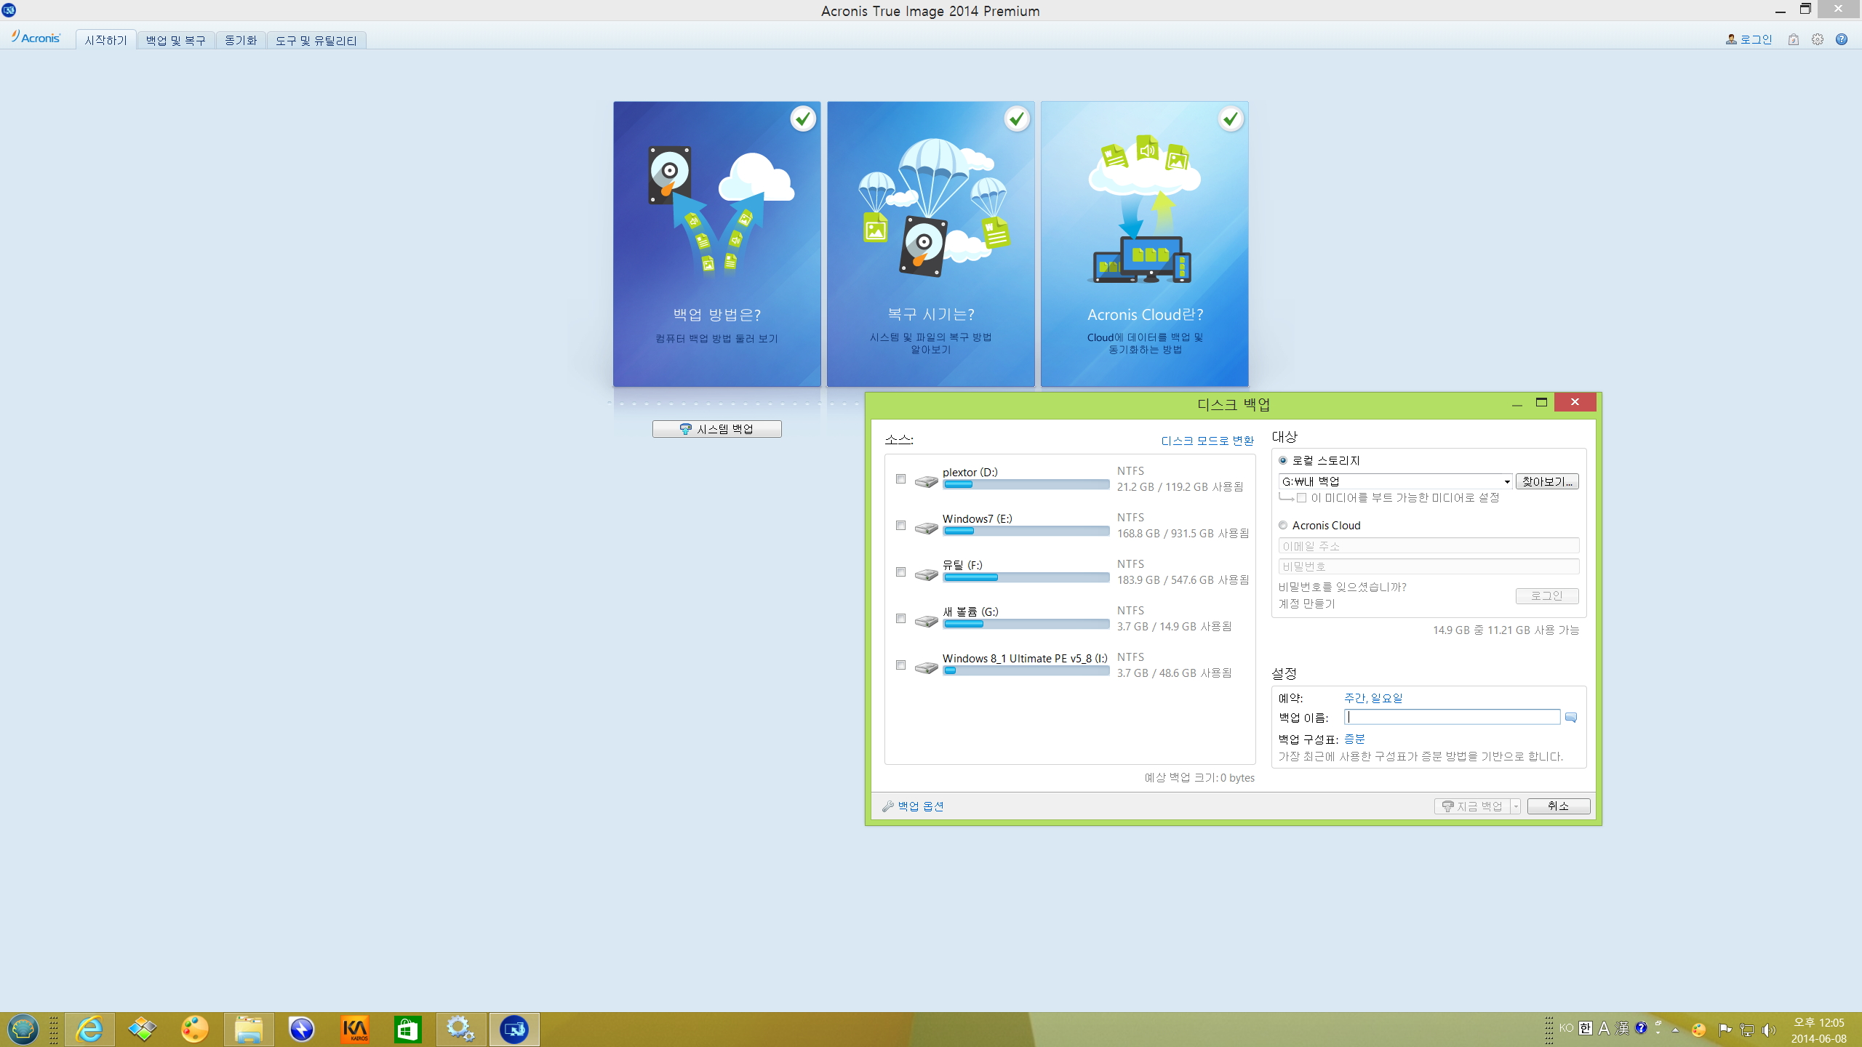Click the 유틸 (F:) usage bar
Image resolution: width=1862 pixels, height=1047 pixels.
1026,577
